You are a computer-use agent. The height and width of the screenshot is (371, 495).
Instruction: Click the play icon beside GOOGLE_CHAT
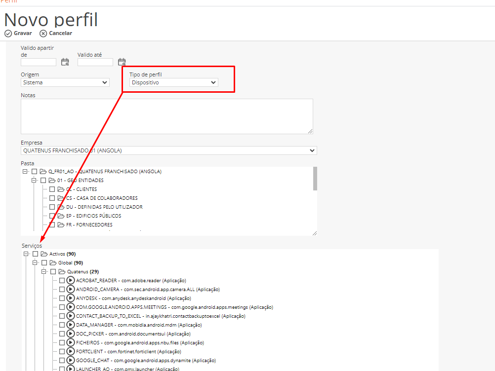coord(71,361)
